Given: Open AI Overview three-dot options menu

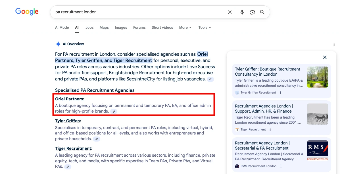Looking at the screenshot, I should click(334, 44).
